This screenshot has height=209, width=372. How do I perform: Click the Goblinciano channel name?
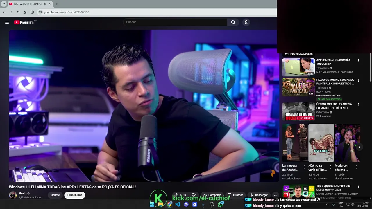(323, 112)
